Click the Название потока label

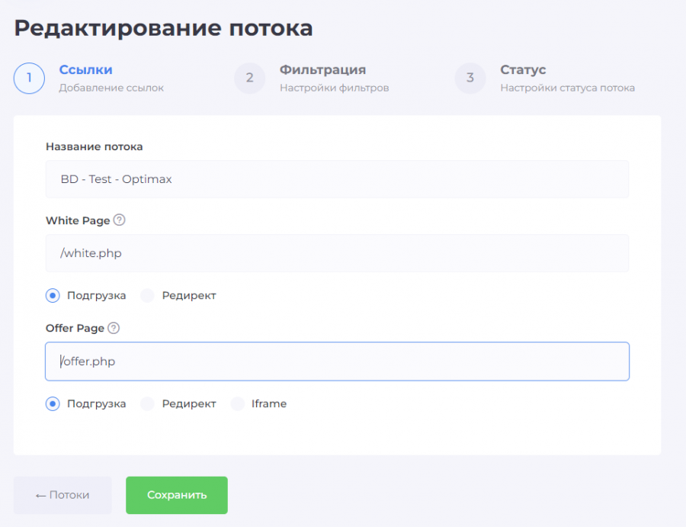point(95,146)
